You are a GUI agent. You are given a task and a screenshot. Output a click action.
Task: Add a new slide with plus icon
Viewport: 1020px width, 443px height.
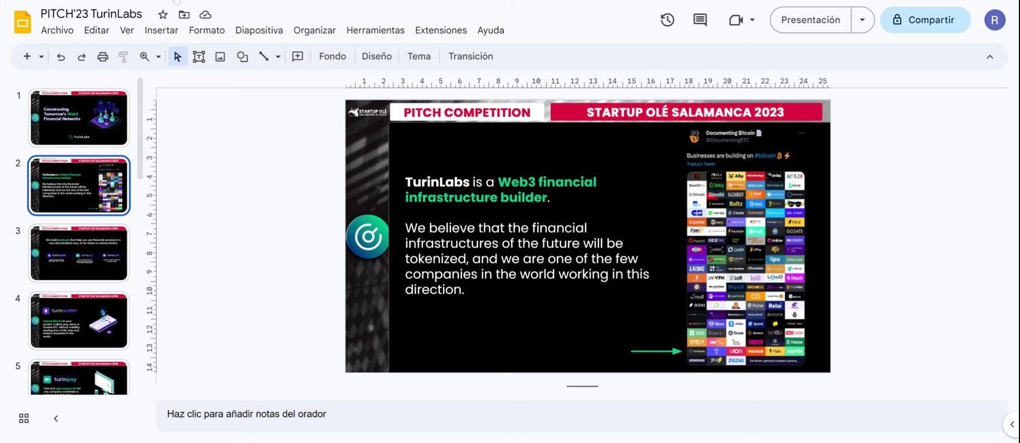pos(27,57)
